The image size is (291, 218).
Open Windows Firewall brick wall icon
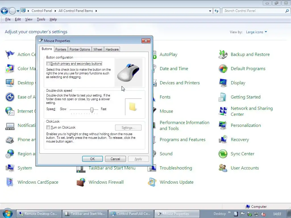[x=81, y=182]
